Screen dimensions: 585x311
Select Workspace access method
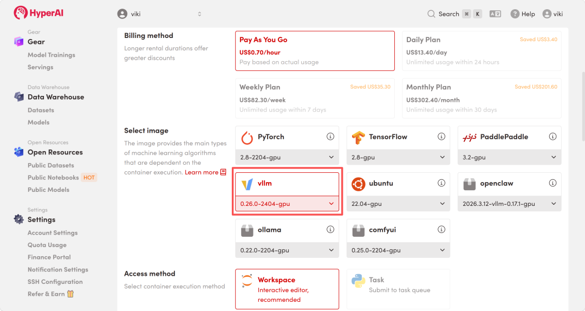pyautogui.click(x=287, y=289)
